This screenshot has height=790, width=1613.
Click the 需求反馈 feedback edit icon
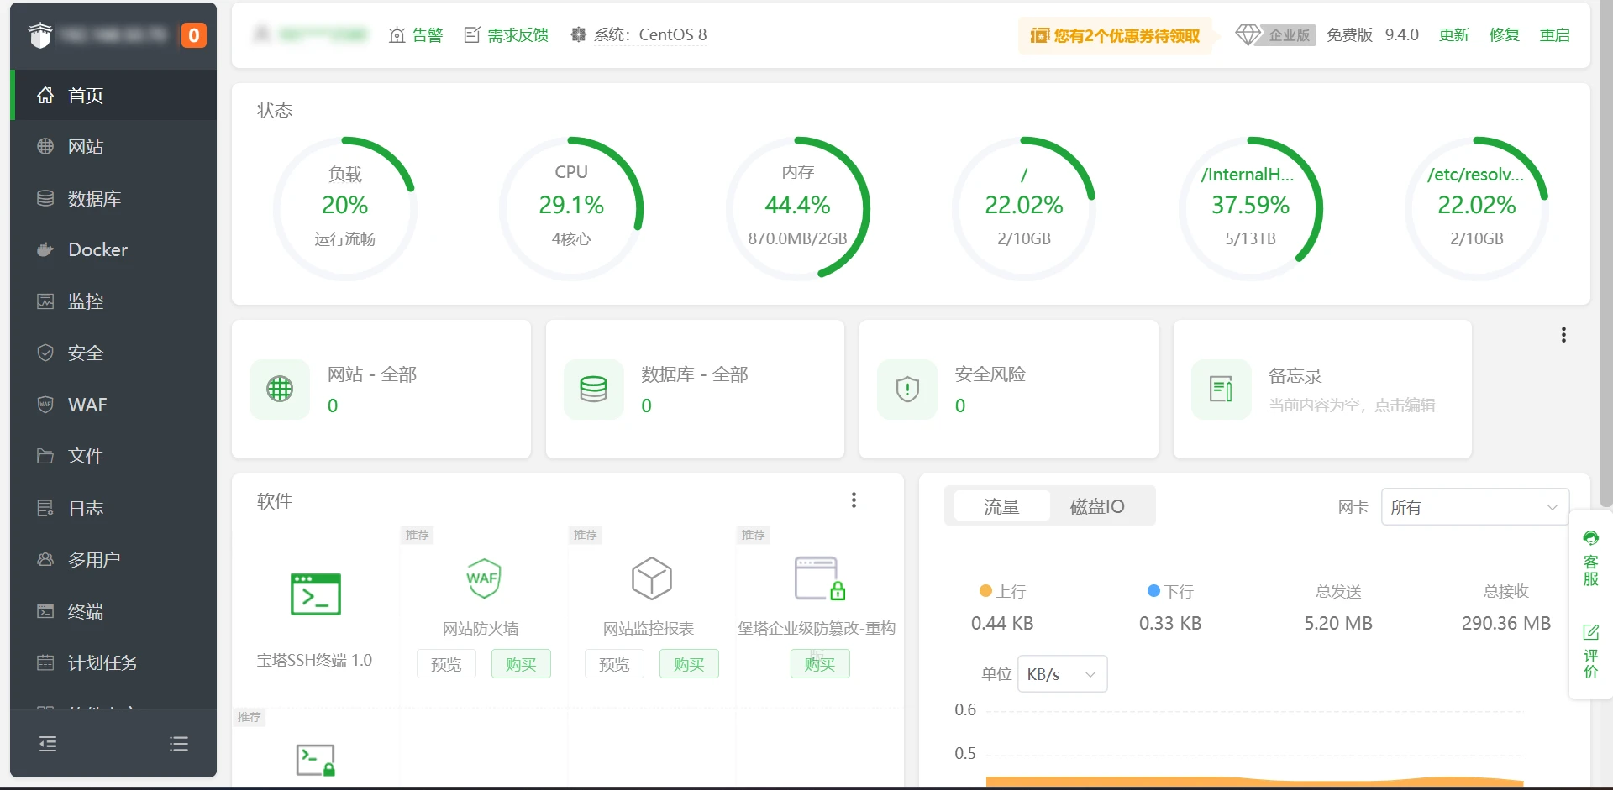[472, 35]
